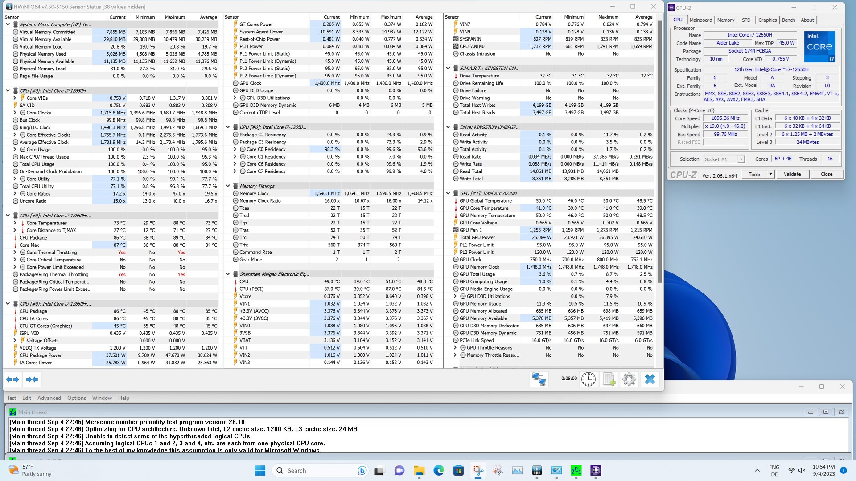Close sensors with the blue X icon
Screen dimensions: 856x481
pyautogui.click(x=650, y=379)
